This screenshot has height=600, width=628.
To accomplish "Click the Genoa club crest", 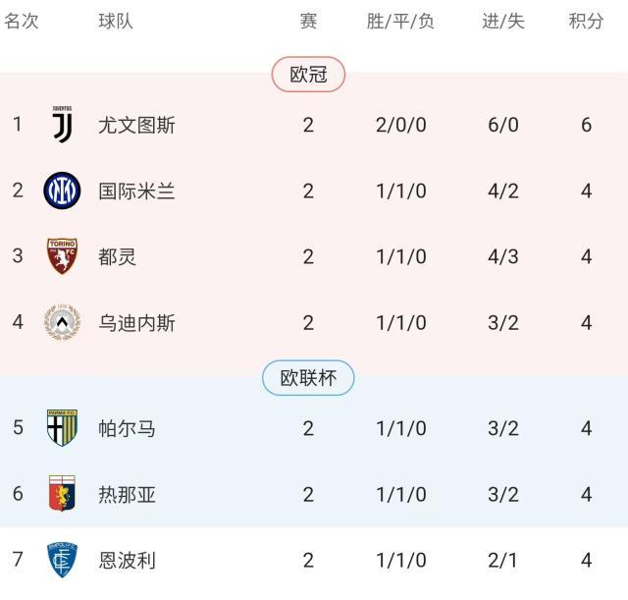I will tap(62, 494).
